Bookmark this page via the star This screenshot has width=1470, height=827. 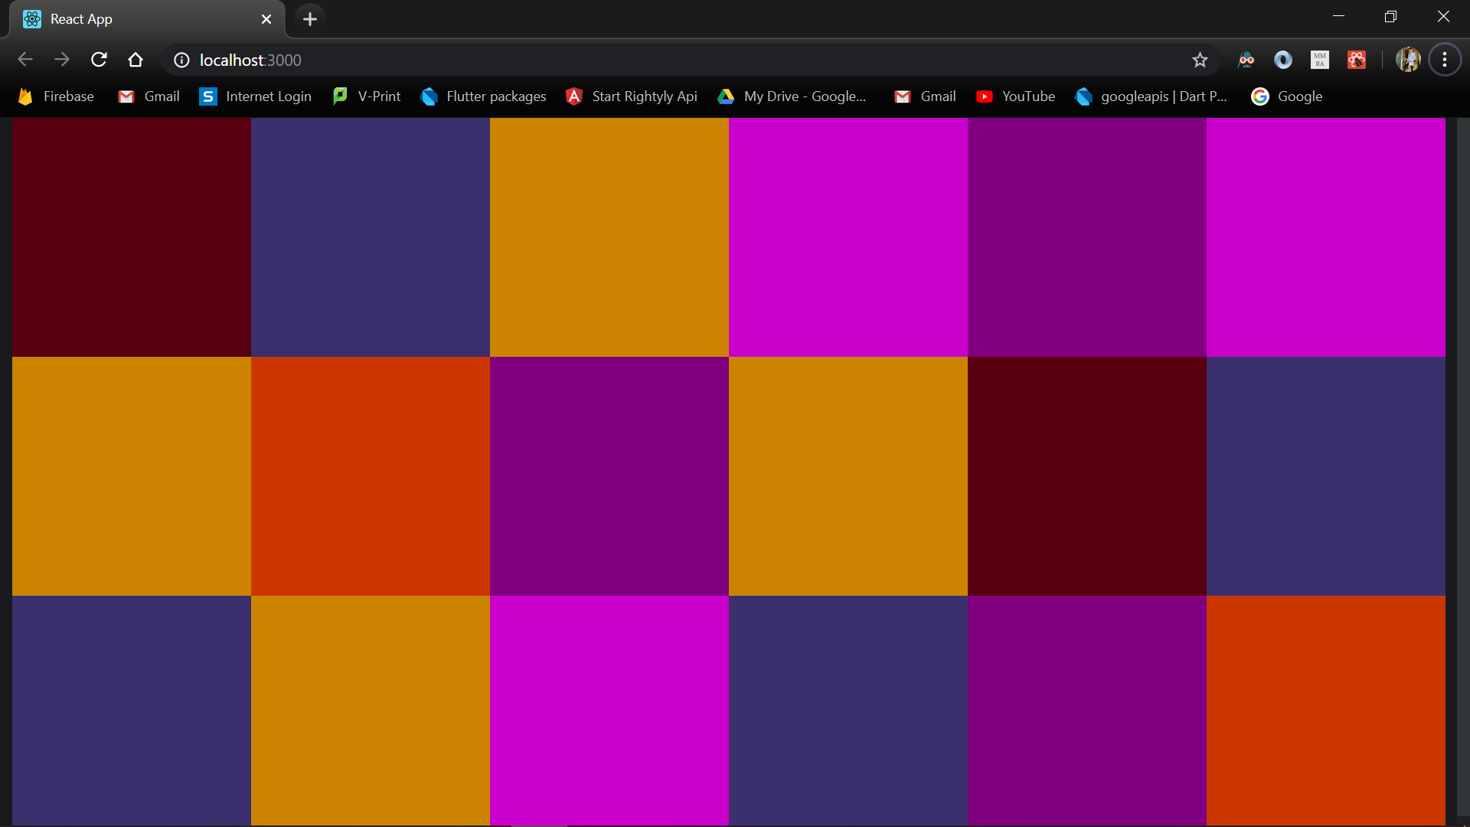(x=1200, y=60)
